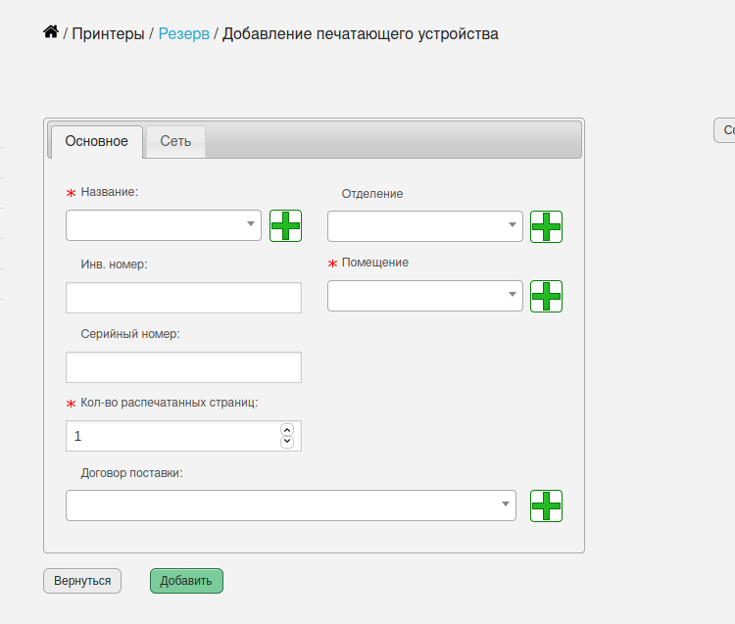
Task: Add new Отделение with green plus icon
Action: coord(546,226)
